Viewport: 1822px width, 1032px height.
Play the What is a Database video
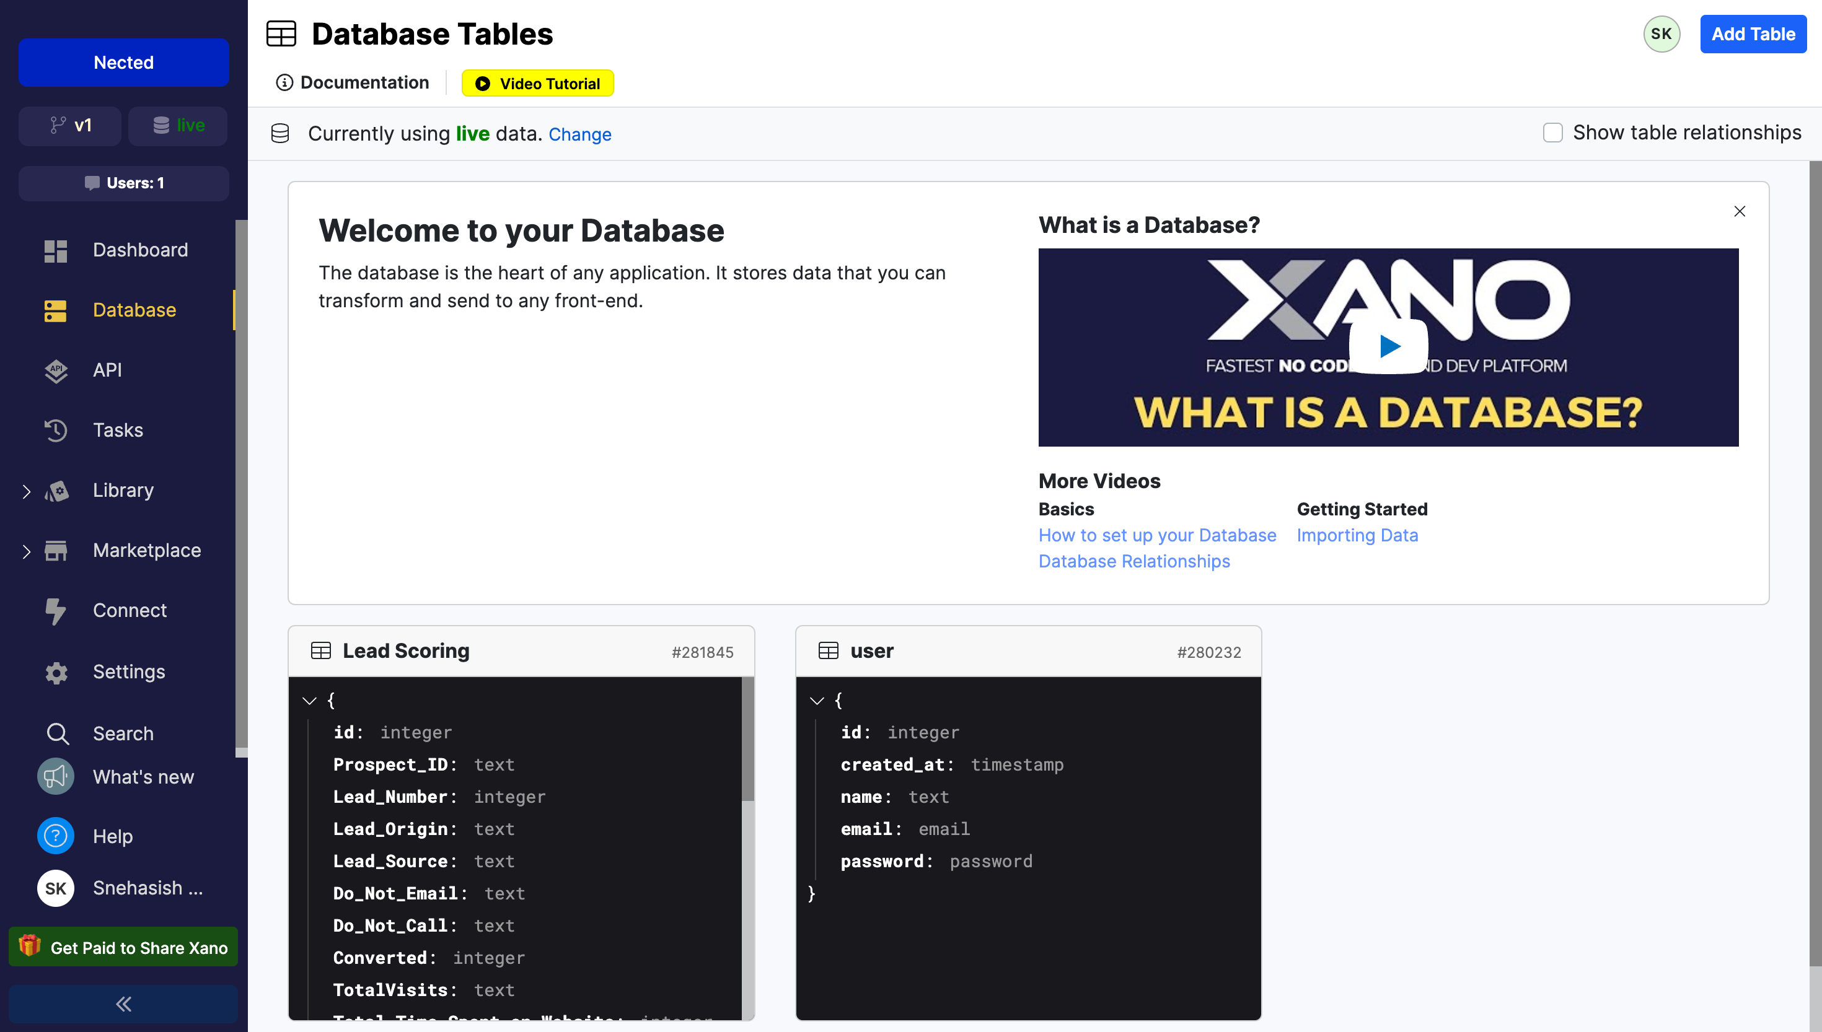(1388, 347)
